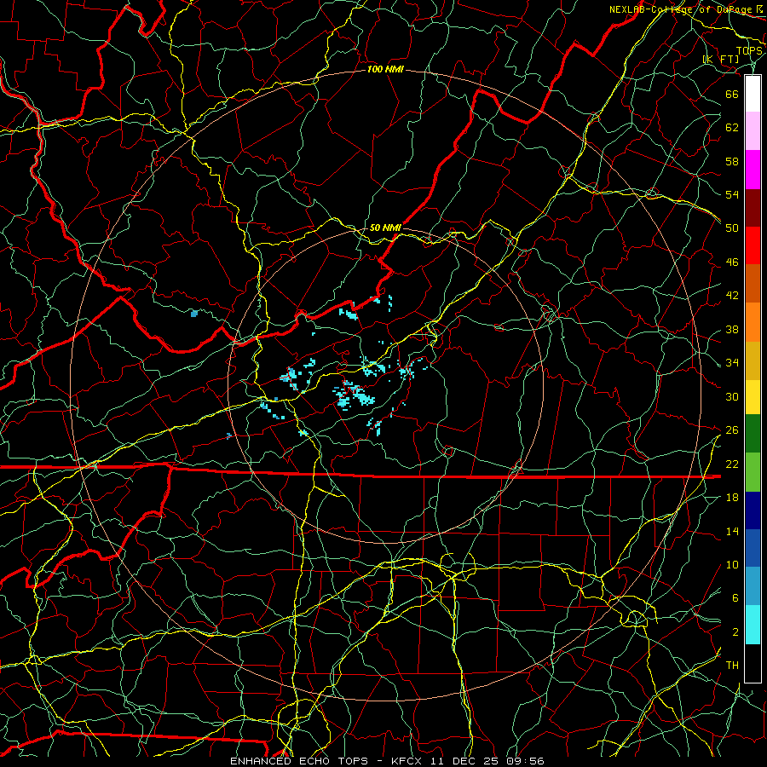Click the [K FT] units label
The width and height of the screenshot is (767, 767).
(721, 60)
